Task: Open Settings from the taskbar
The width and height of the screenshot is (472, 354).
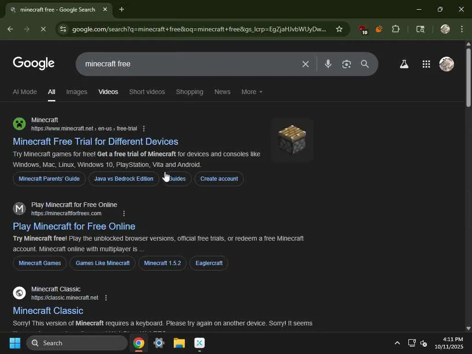Action: point(159,343)
